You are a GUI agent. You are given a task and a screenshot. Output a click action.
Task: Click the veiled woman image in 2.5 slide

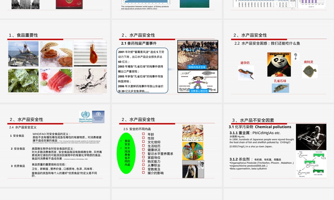tap(193, 169)
